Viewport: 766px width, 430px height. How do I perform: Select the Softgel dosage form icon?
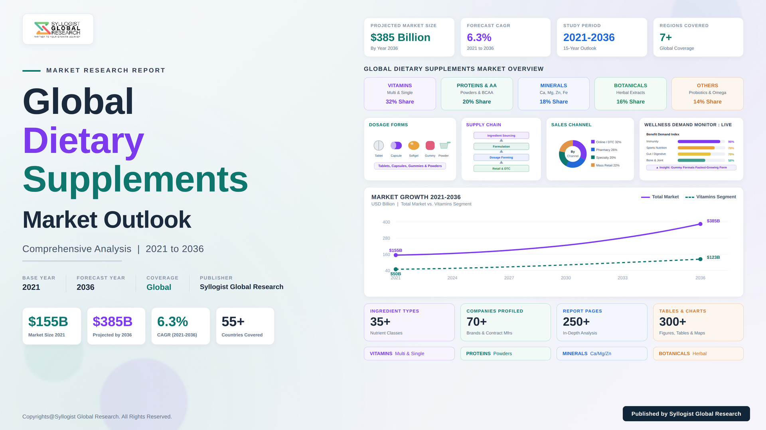414,146
